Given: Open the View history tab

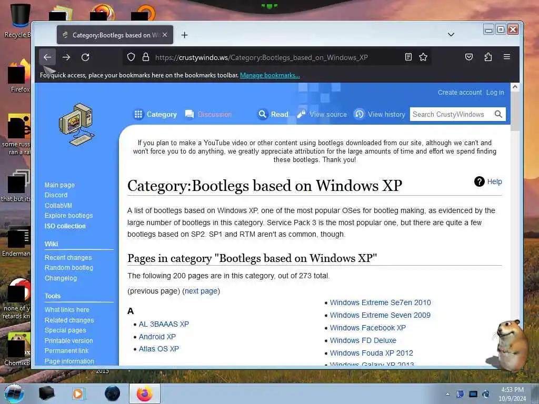Looking at the screenshot, I should coord(380,114).
